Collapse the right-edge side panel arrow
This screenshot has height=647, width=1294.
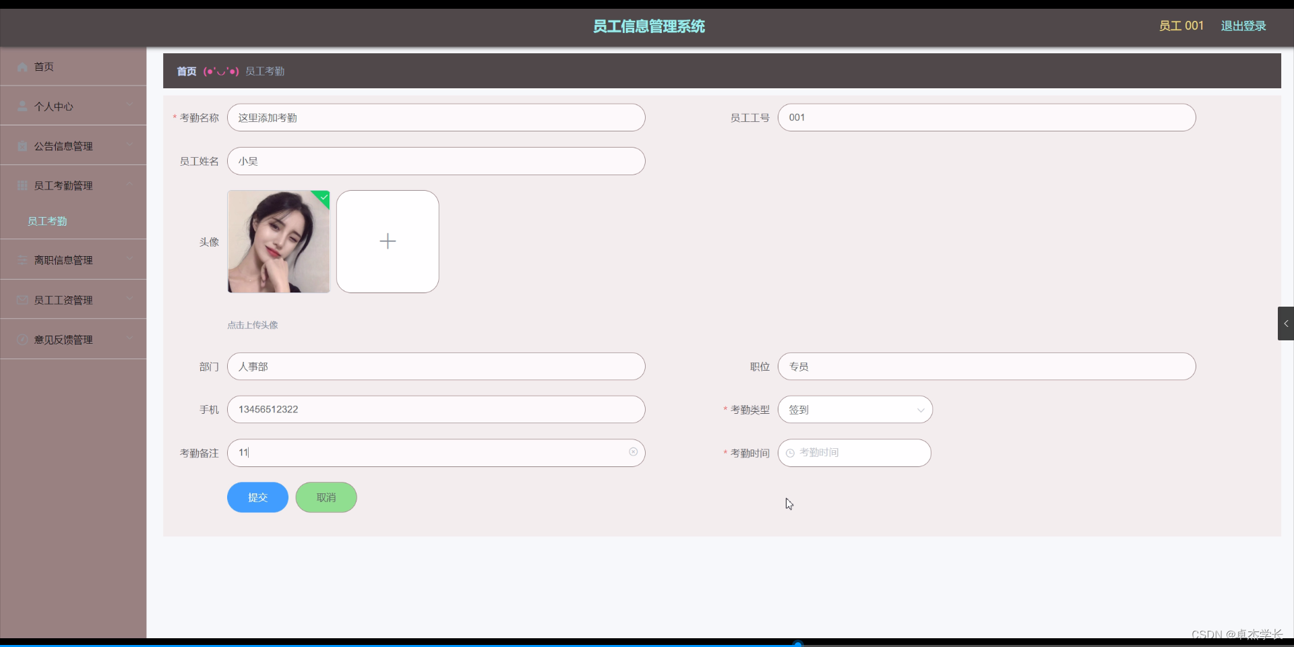[x=1286, y=323]
